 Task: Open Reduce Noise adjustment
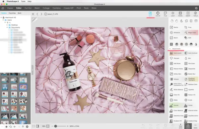click(x=176, y=69)
